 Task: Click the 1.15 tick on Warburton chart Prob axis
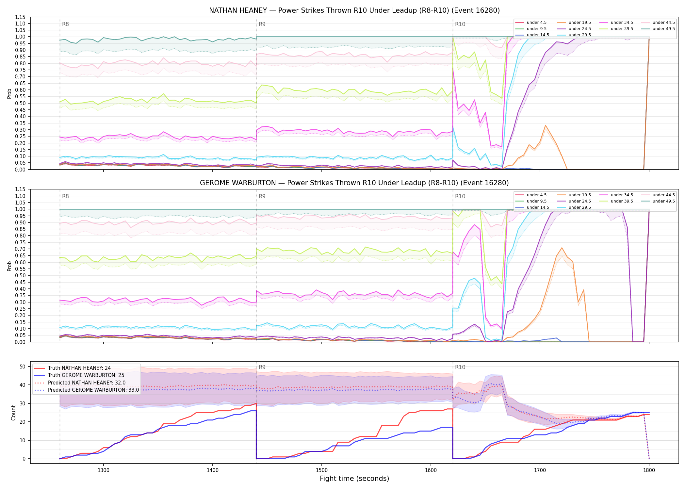pyautogui.click(x=20, y=189)
